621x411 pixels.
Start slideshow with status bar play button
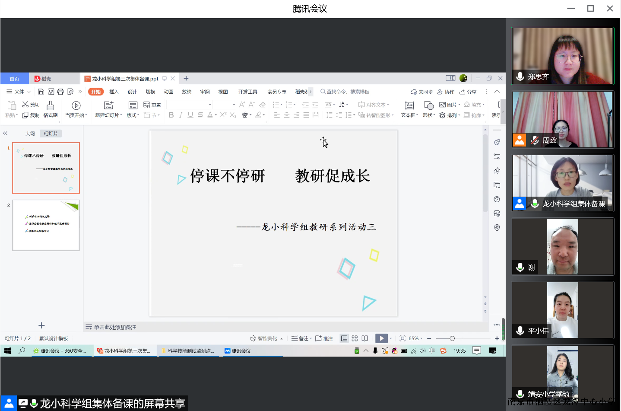pyautogui.click(x=381, y=338)
